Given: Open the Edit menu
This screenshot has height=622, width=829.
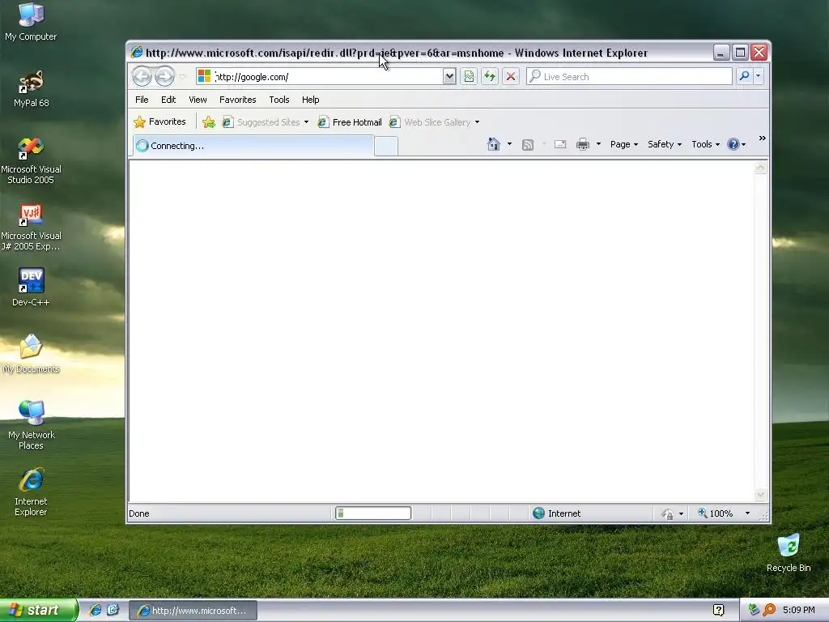Looking at the screenshot, I should [168, 100].
